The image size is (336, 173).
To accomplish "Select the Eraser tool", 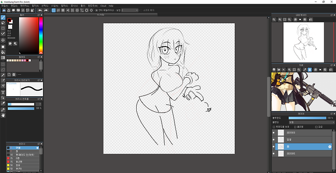I will [x=3, y=23].
